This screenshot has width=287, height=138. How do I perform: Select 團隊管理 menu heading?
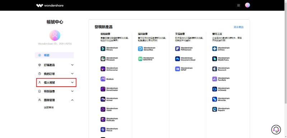[x=50, y=100]
